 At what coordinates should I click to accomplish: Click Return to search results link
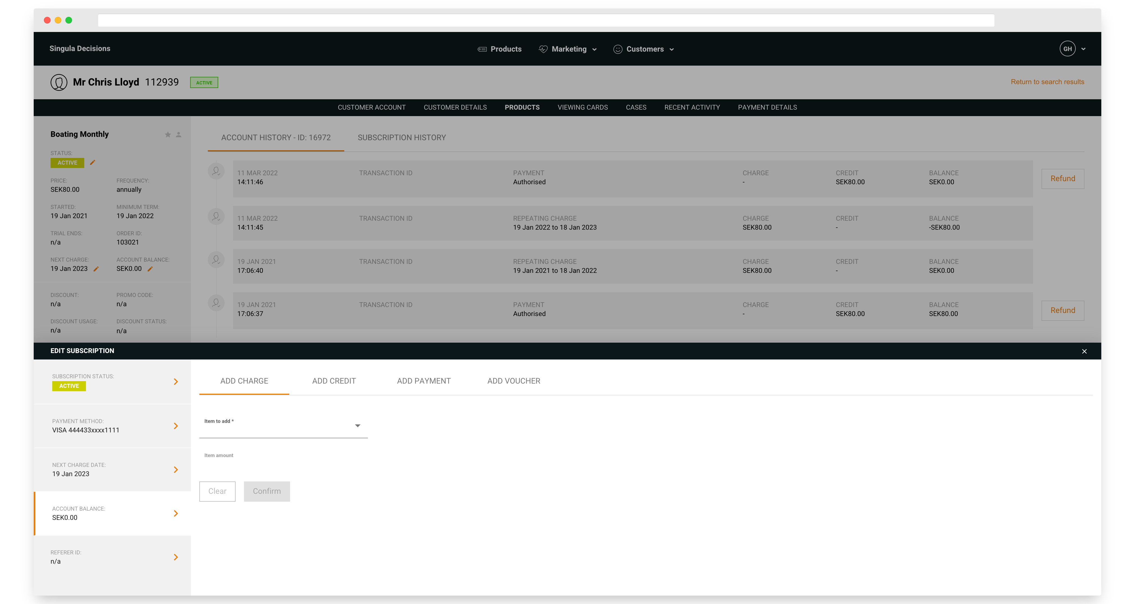(x=1047, y=82)
